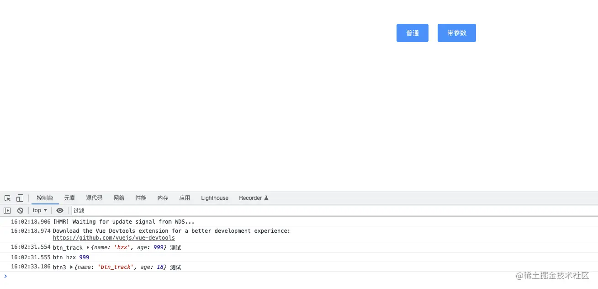Expand the btn_track logged object
The height and width of the screenshot is (289, 598).
tap(88, 247)
